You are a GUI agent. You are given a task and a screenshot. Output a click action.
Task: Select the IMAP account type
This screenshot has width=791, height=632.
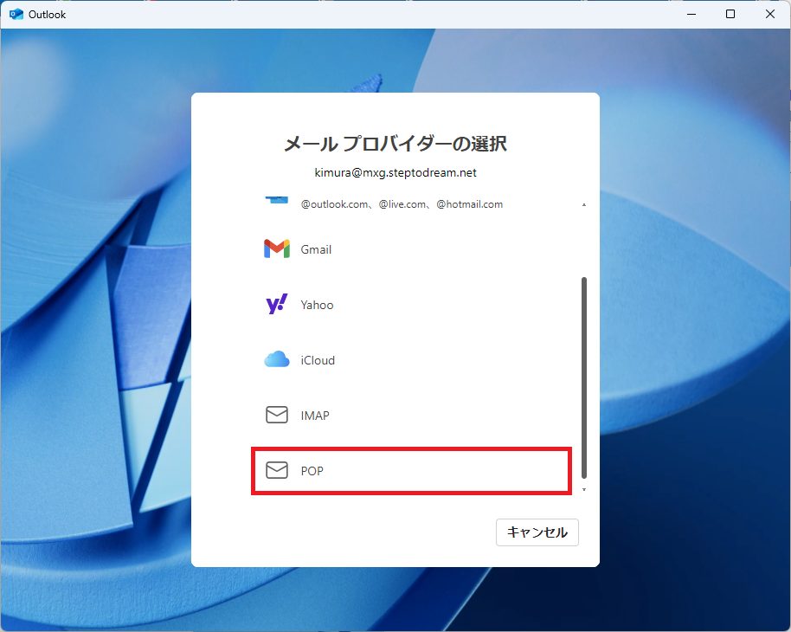pyautogui.click(x=411, y=415)
